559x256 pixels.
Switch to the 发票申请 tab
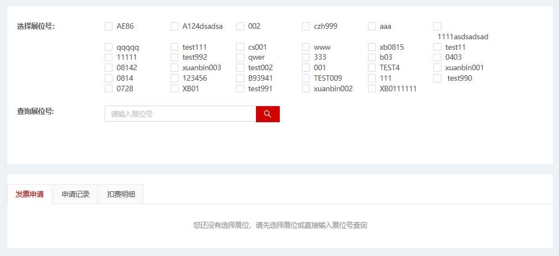click(29, 194)
